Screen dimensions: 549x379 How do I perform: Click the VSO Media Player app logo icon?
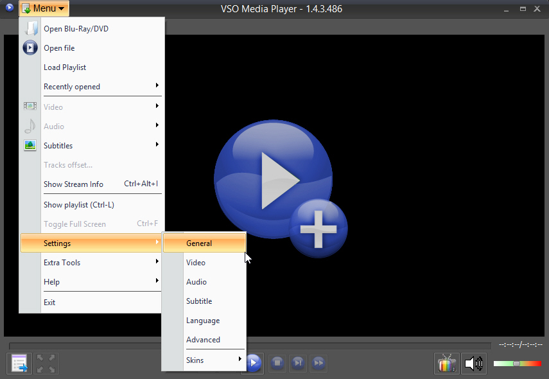(x=10, y=7)
